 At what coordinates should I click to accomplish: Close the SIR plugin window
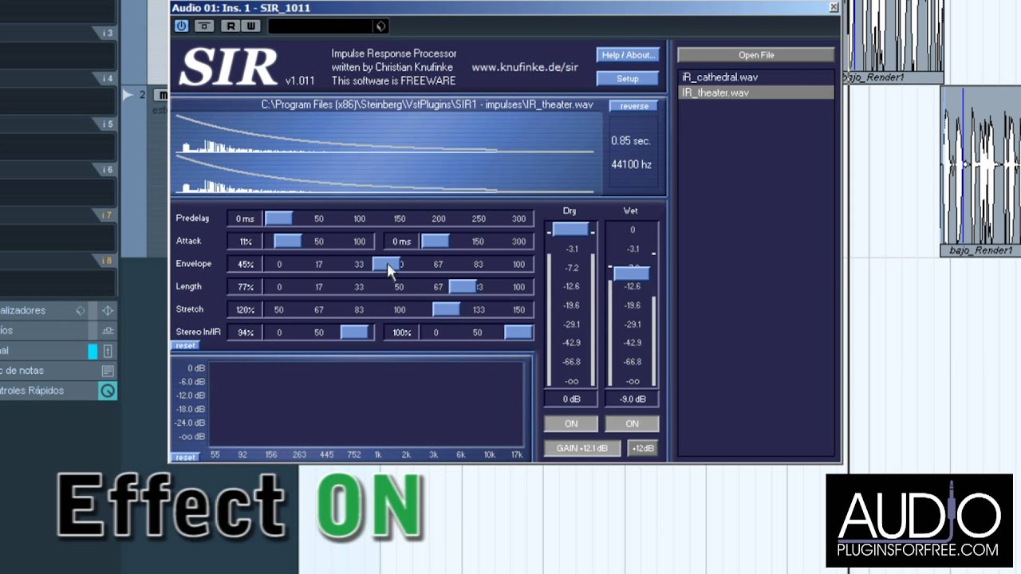point(834,7)
